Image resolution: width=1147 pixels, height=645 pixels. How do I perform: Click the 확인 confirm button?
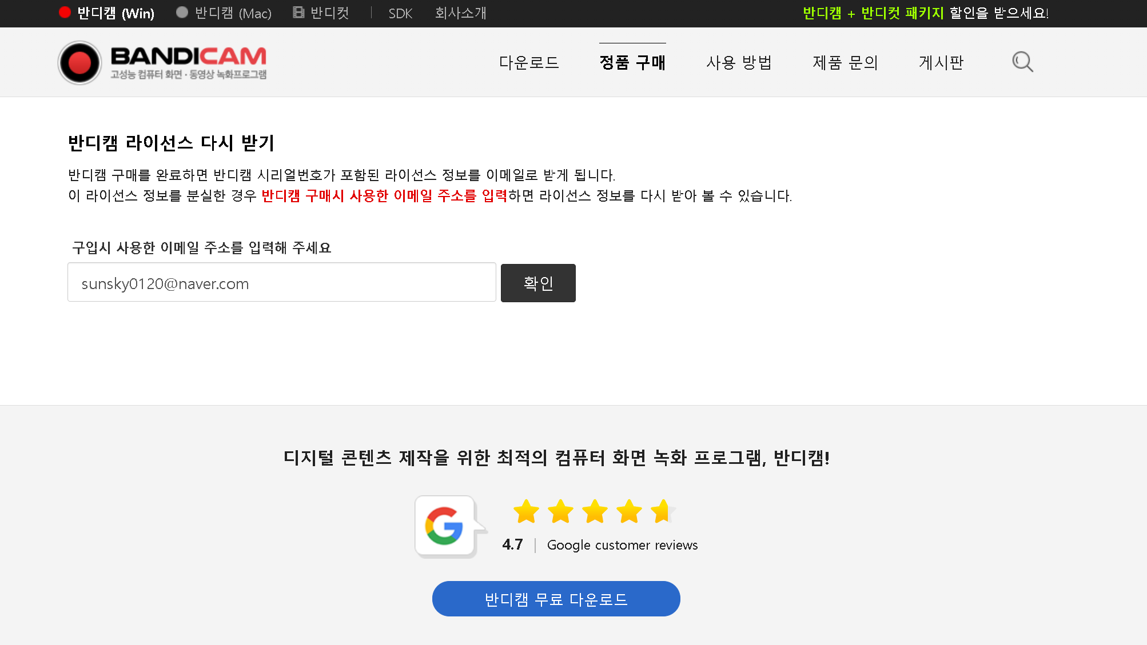538,283
